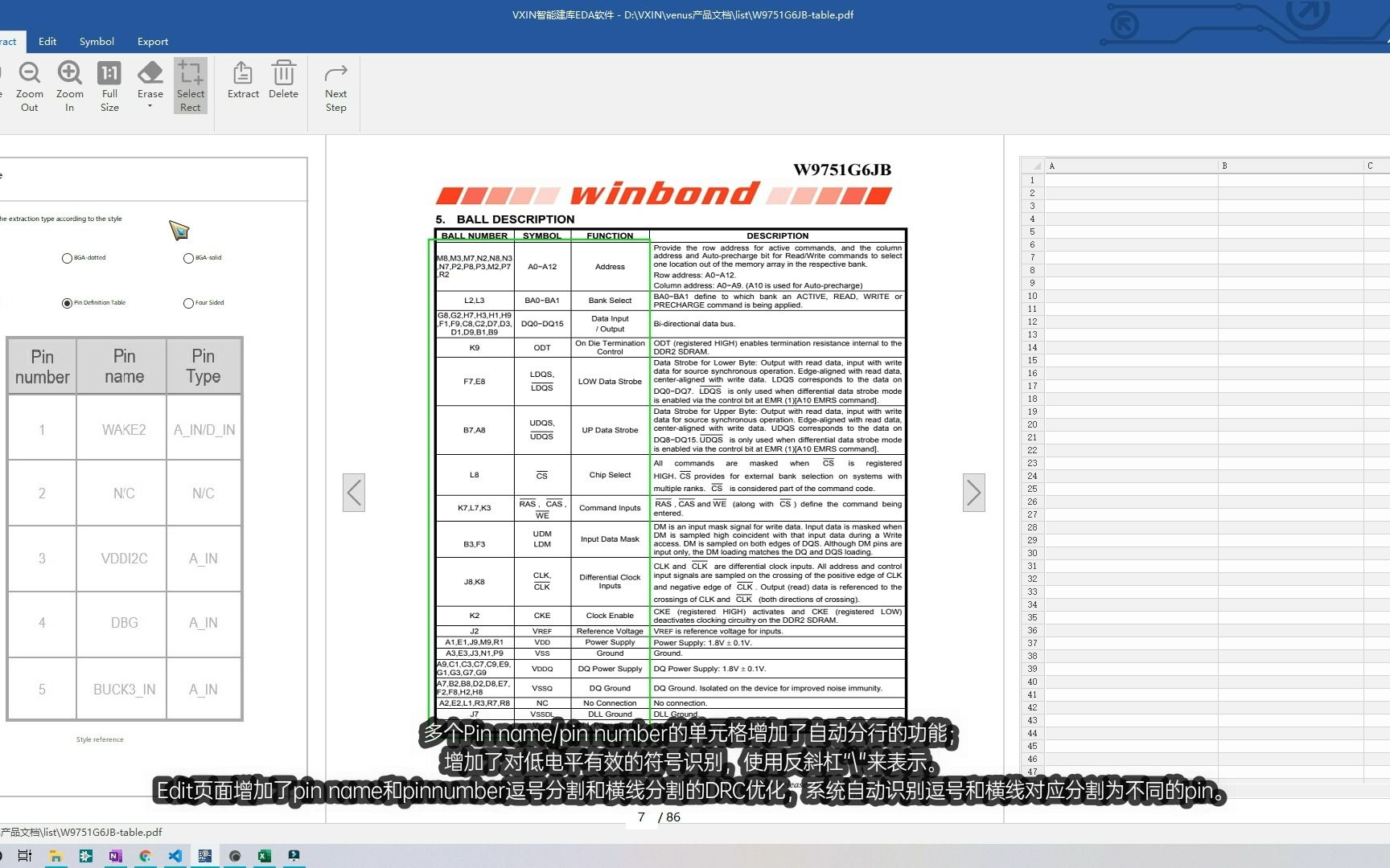Click FUNCTION header in PDF table
Viewport: 1390px width, 868px height.
(x=610, y=235)
